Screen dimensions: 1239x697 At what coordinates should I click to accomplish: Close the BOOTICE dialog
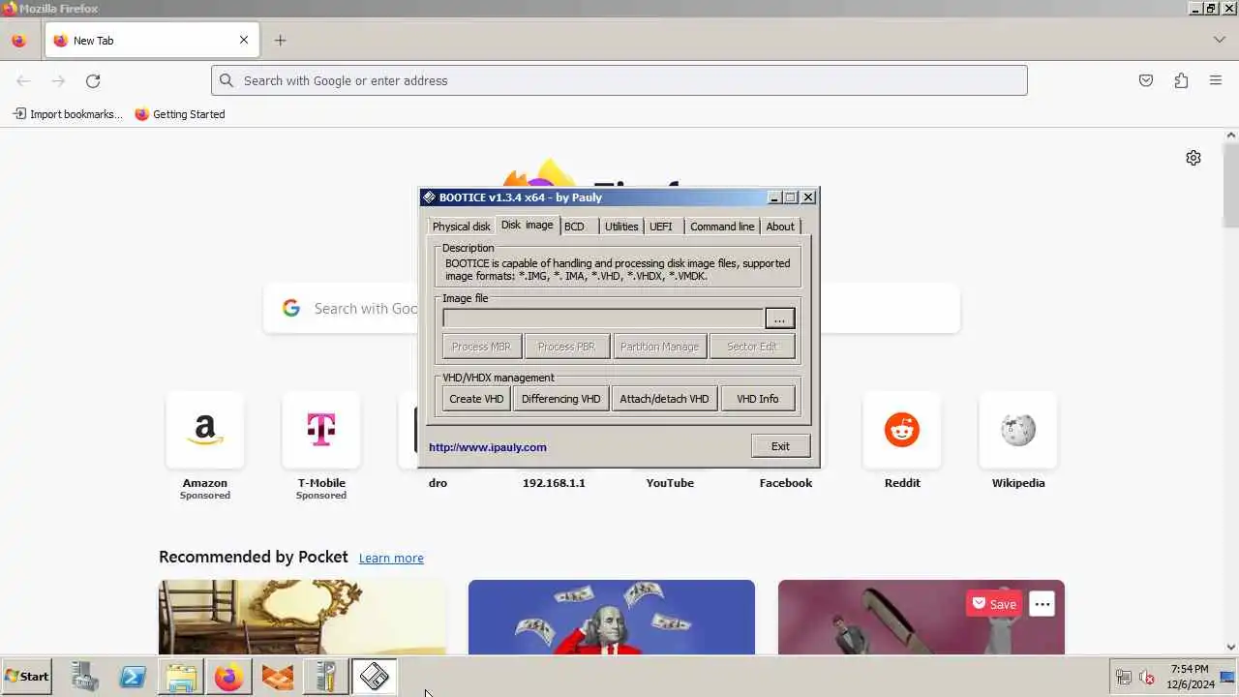coord(808,197)
